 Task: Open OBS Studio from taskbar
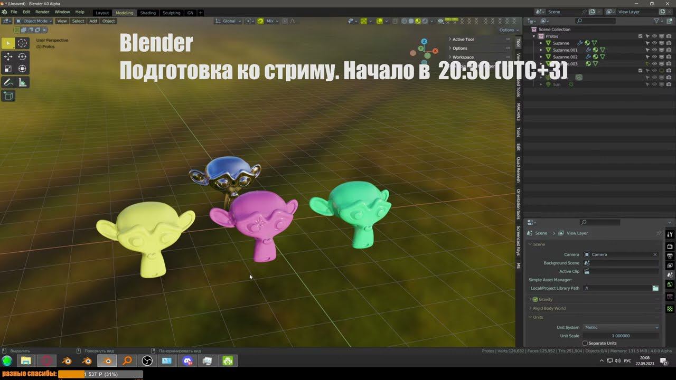pyautogui.click(x=147, y=361)
